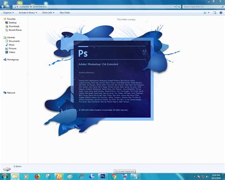This screenshot has width=225, height=180.
Task: Open Recent Places under Favorites
Action: coord(15,30)
